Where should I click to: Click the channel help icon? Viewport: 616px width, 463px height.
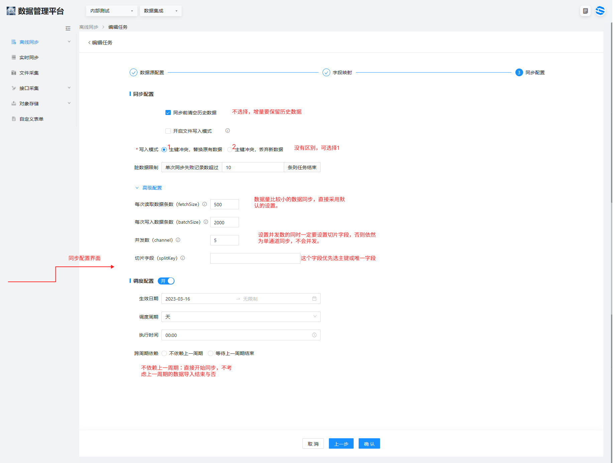point(178,240)
